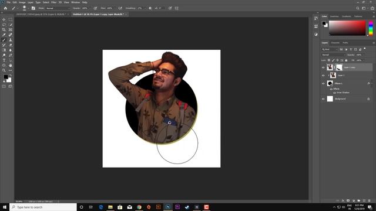Open the Edit Toolbar three-dots menu
Image resolution: width=376 pixels, height=211 pixels.
click(11, 70)
